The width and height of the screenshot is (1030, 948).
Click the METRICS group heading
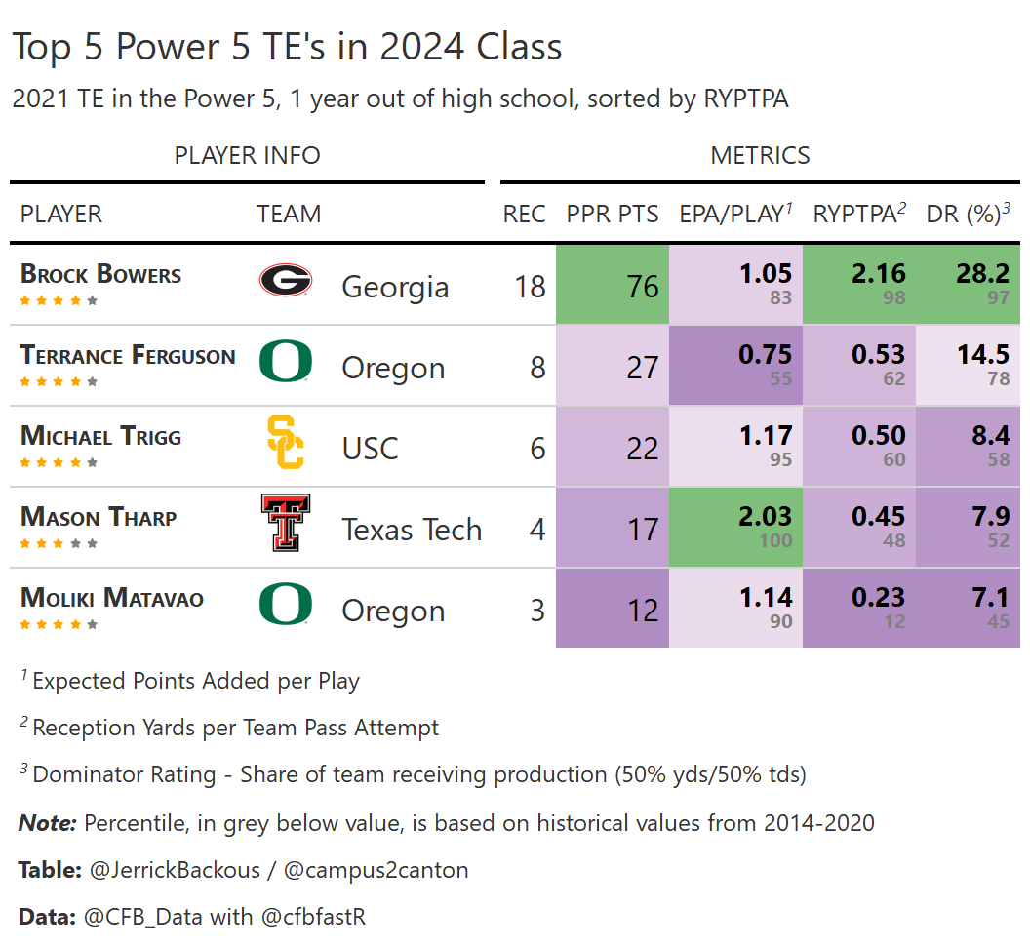tap(760, 155)
